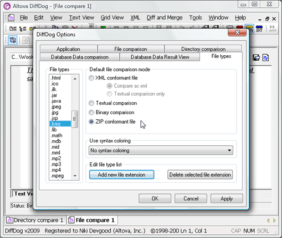Screen dimensions: 282x238
Task: Select .ico in the file types list
Action: [60, 84]
